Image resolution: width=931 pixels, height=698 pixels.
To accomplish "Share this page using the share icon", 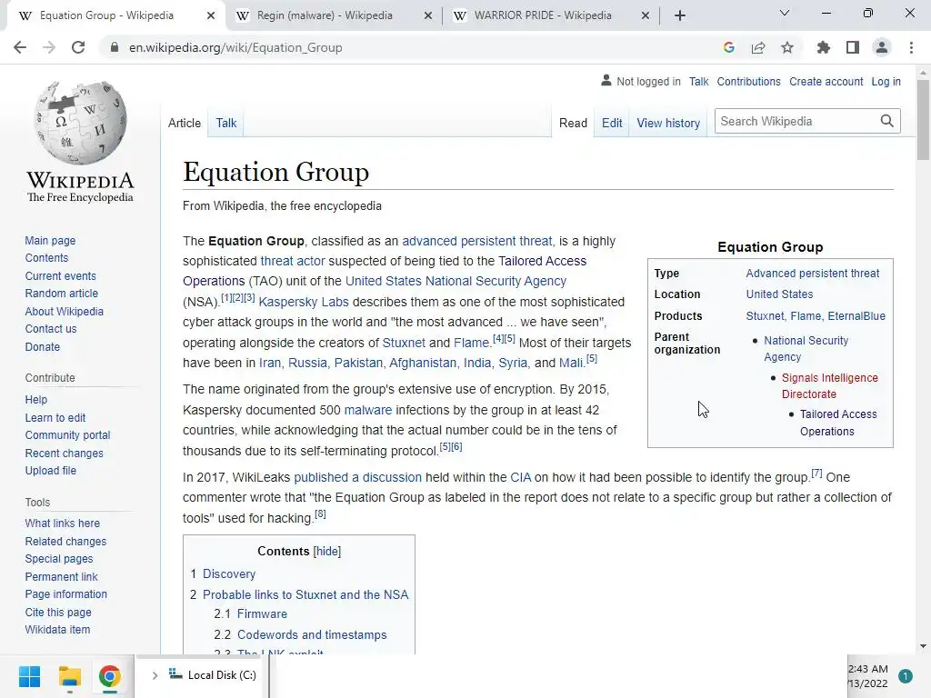I will pos(758,47).
